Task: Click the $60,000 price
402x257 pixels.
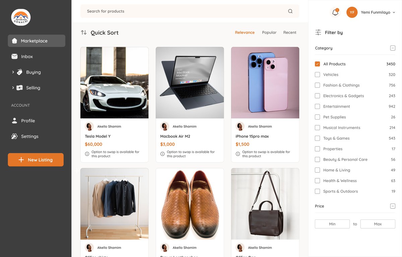Action: pos(93,144)
